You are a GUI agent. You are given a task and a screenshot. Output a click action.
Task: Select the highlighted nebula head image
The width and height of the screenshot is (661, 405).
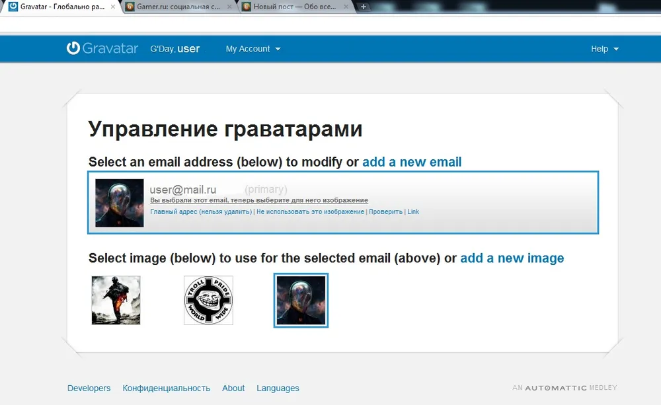point(301,300)
